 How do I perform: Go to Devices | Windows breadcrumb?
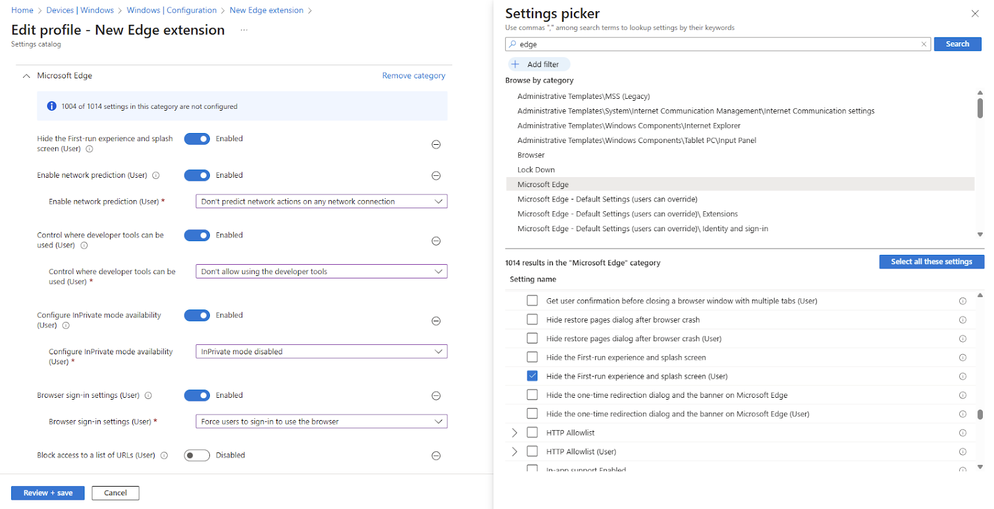pos(80,11)
